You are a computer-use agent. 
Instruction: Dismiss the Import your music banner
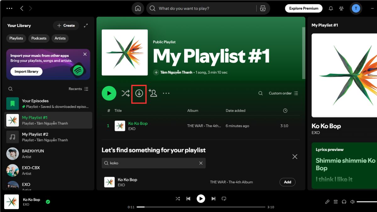pos(85,54)
